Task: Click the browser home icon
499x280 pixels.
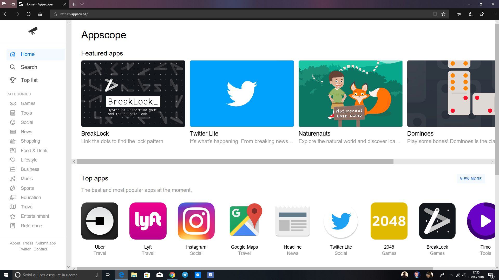Action: click(40, 14)
